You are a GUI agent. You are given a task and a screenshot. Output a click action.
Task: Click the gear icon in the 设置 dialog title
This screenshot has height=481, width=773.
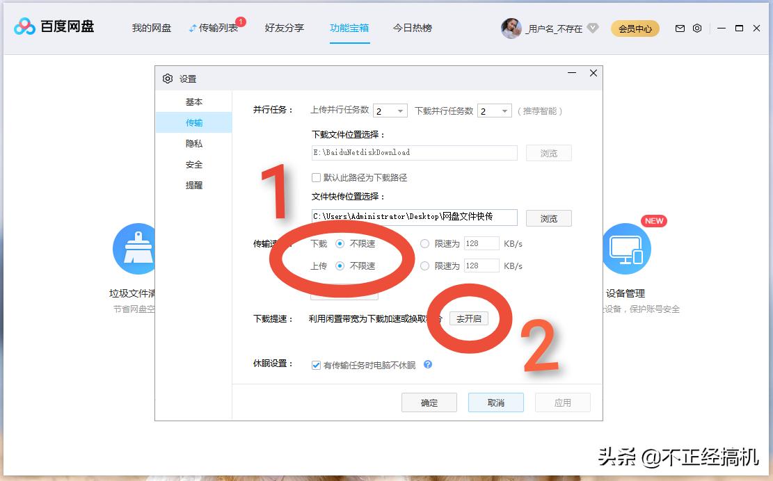coord(167,79)
